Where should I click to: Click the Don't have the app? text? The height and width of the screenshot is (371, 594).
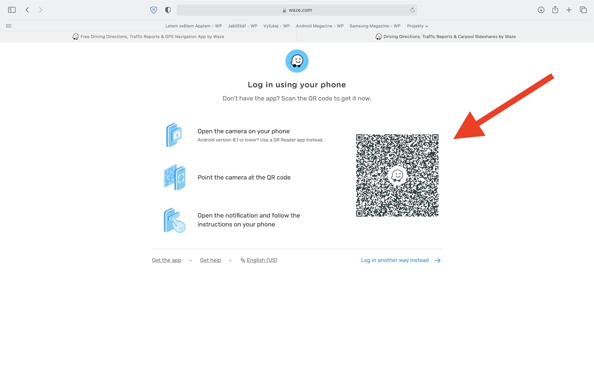point(297,99)
